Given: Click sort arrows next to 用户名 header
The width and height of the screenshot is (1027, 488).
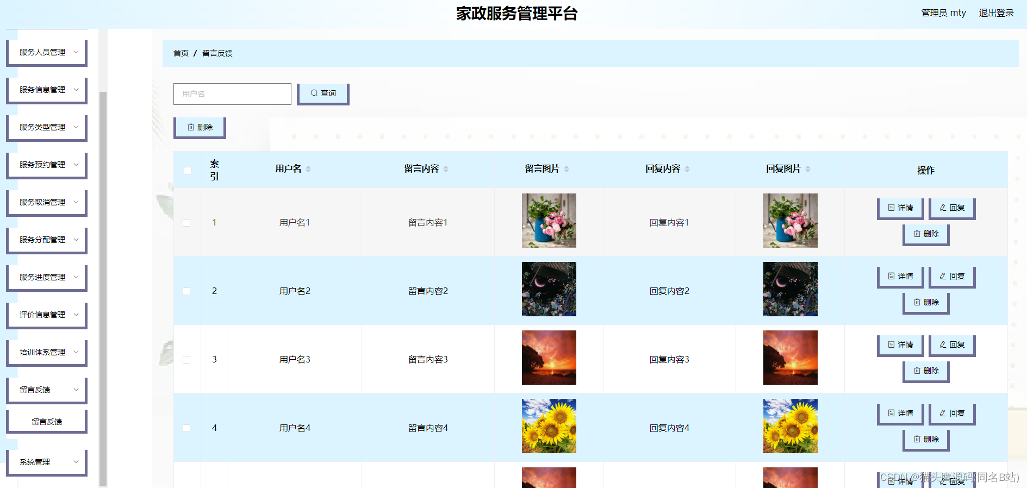Looking at the screenshot, I should [x=308, y=169].
